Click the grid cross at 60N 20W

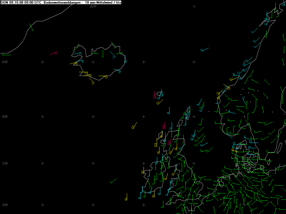93,116
